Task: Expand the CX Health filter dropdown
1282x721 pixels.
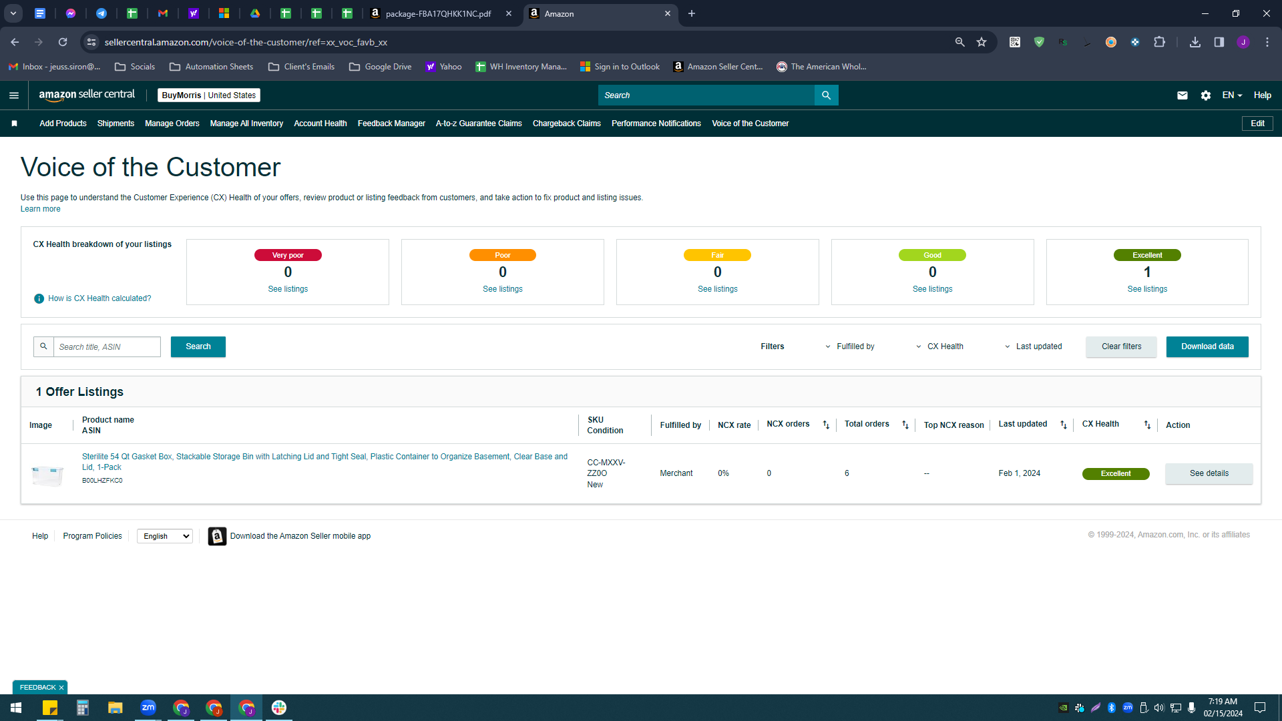Action: tap(939, 346)
